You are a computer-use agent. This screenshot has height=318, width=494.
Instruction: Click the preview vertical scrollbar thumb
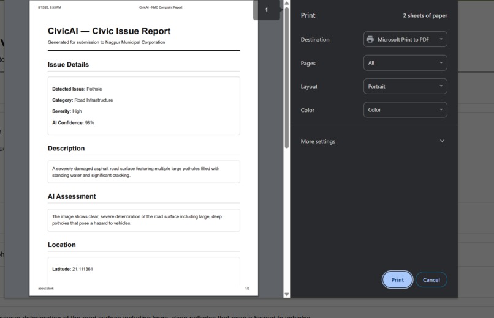287,77
